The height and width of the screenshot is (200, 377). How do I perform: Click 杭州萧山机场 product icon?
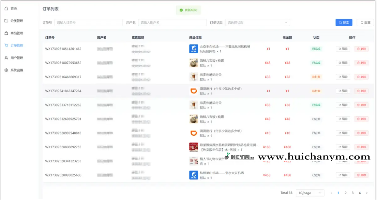pos(193,175)
